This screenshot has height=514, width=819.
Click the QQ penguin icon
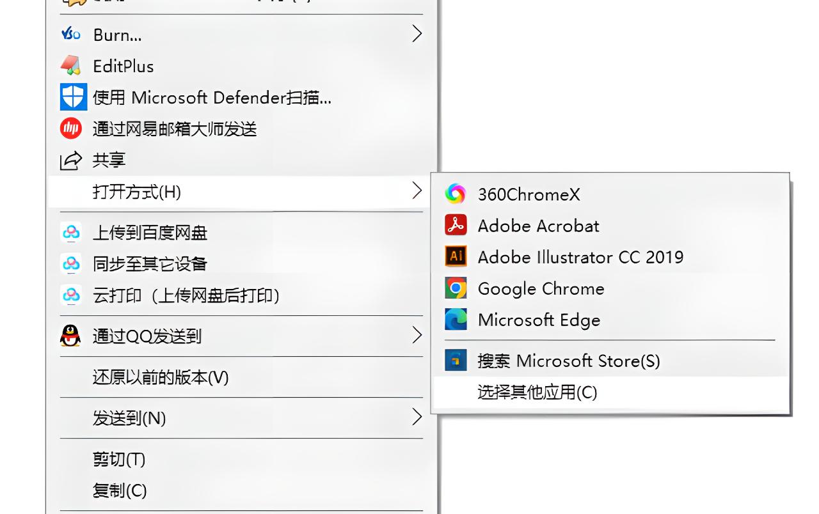pos(72,336)
